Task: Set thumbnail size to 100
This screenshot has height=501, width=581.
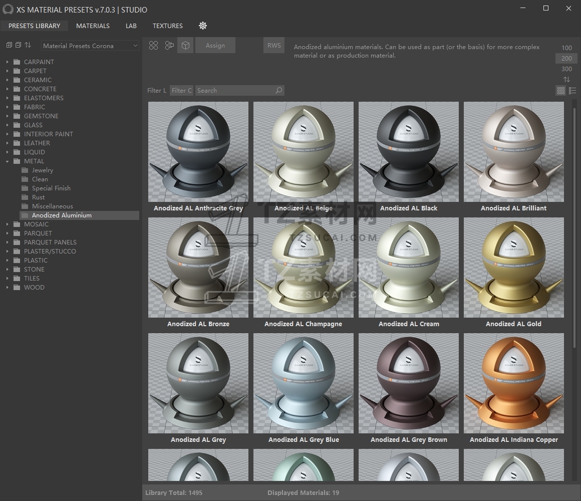Action: (566, 48)
